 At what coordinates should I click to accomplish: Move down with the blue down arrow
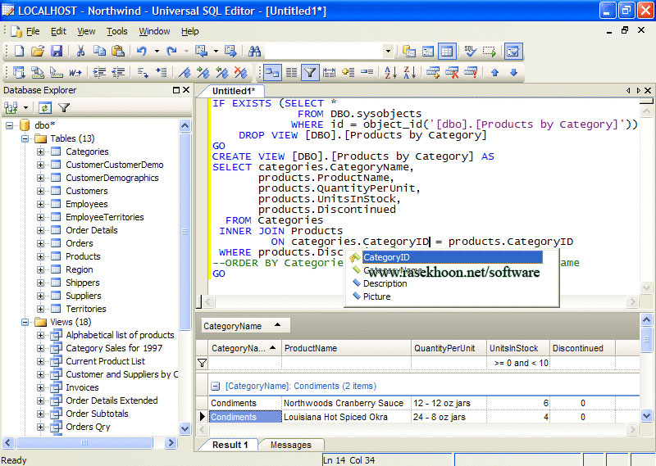(x=514, y=72)
